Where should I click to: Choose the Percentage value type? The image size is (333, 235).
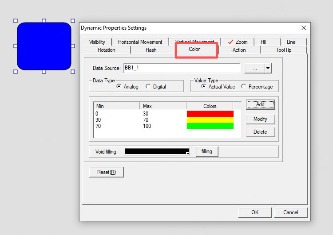(244, 87)
